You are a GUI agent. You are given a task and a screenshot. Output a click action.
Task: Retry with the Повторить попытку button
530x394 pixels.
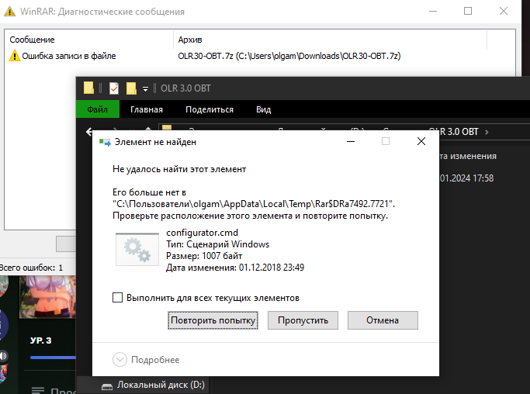click(213, 320)
